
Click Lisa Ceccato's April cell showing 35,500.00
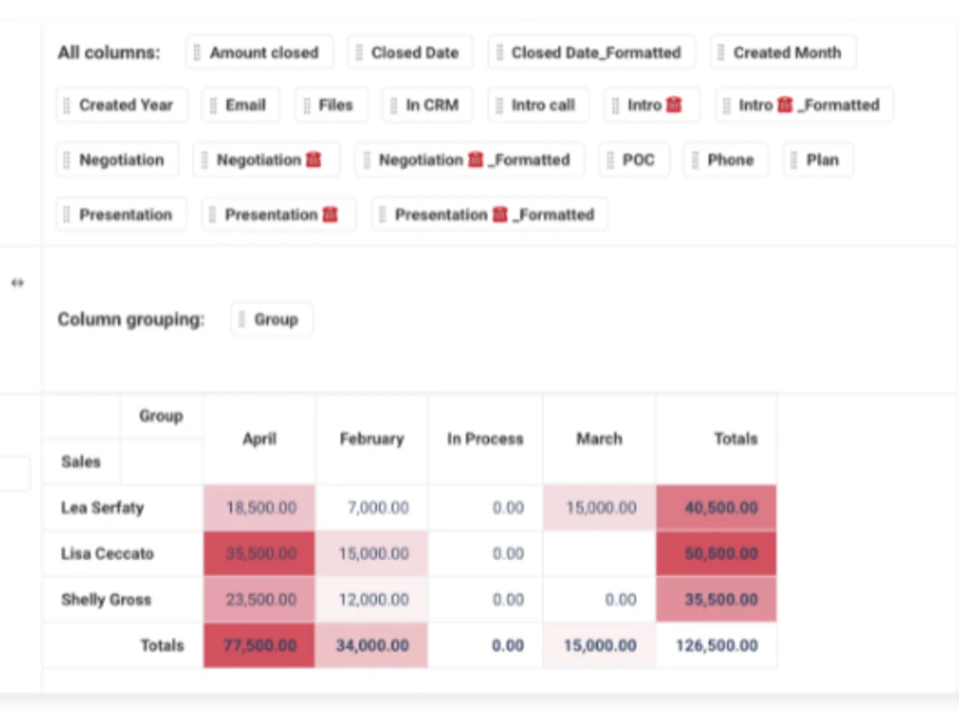(259, 554)
